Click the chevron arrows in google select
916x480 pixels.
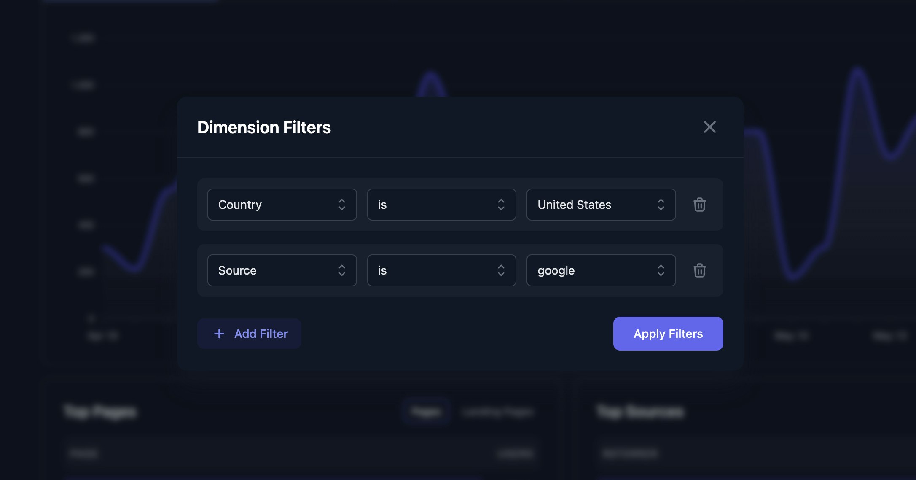click(661, 270)
